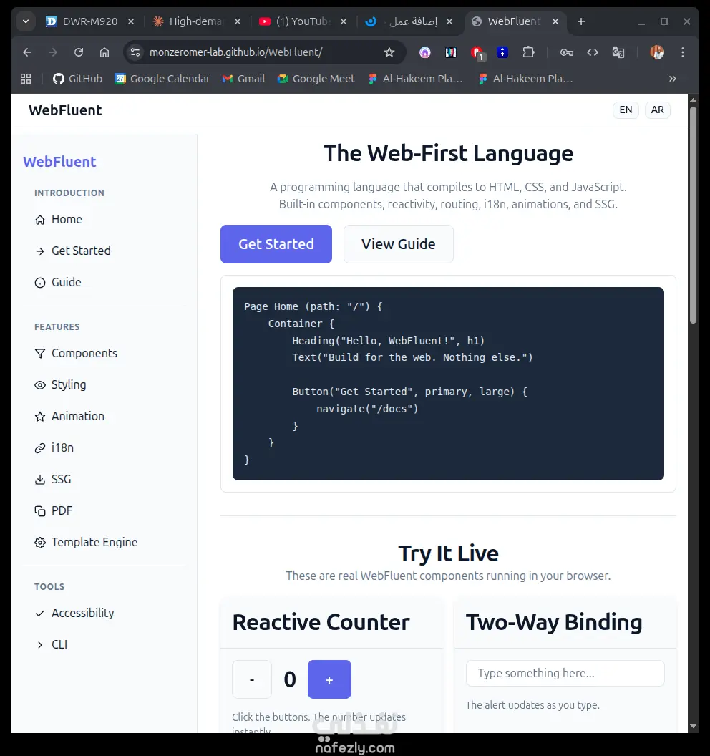The image size is (710, 756).
Task: Open the first Al-Hakeem Pla... bookmark
Action: 416,79
